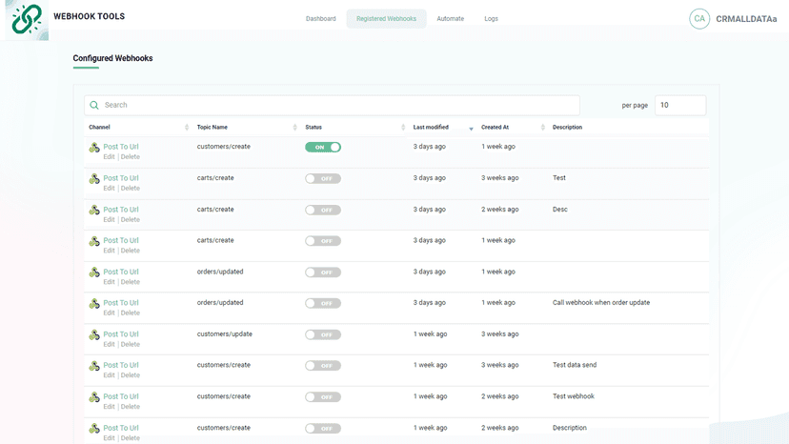The height and width of the screenshot is (444, 789).
Task: Open the per page selector showing 10
Action: pos(680,105)
